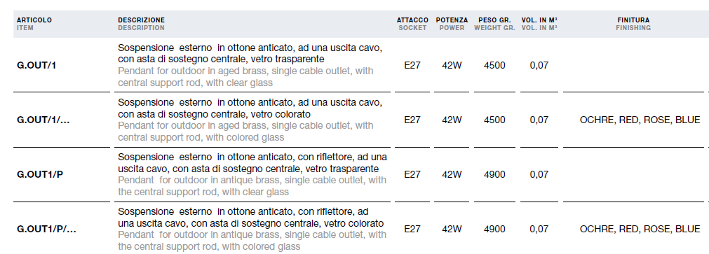709x254 pixels.
Task: Click the finishing colors for G.OUT/1/...
Action: point(640,120)
